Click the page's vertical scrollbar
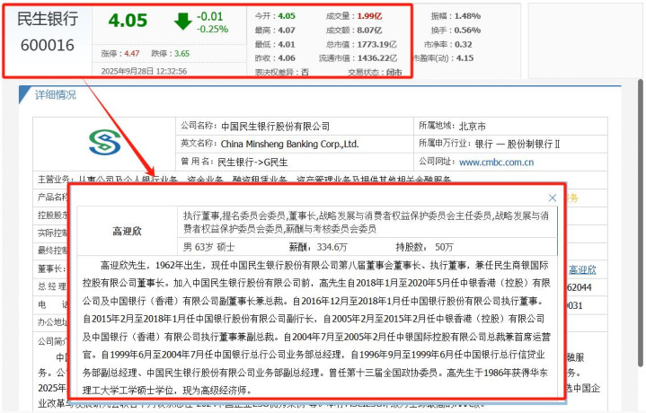Viewport: 646px width, 413px height. click(641, 223)
